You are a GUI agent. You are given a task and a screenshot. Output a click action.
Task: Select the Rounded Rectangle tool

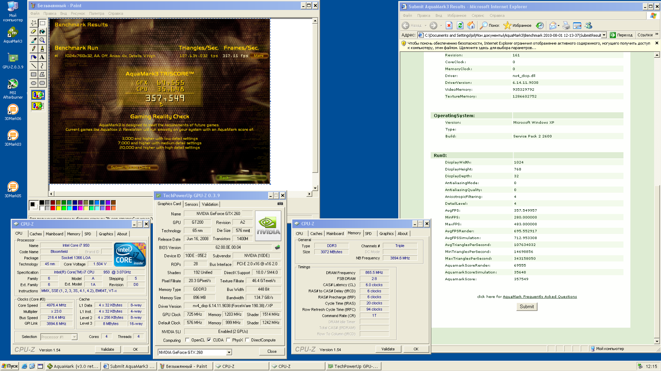click(x=42, y=83)
